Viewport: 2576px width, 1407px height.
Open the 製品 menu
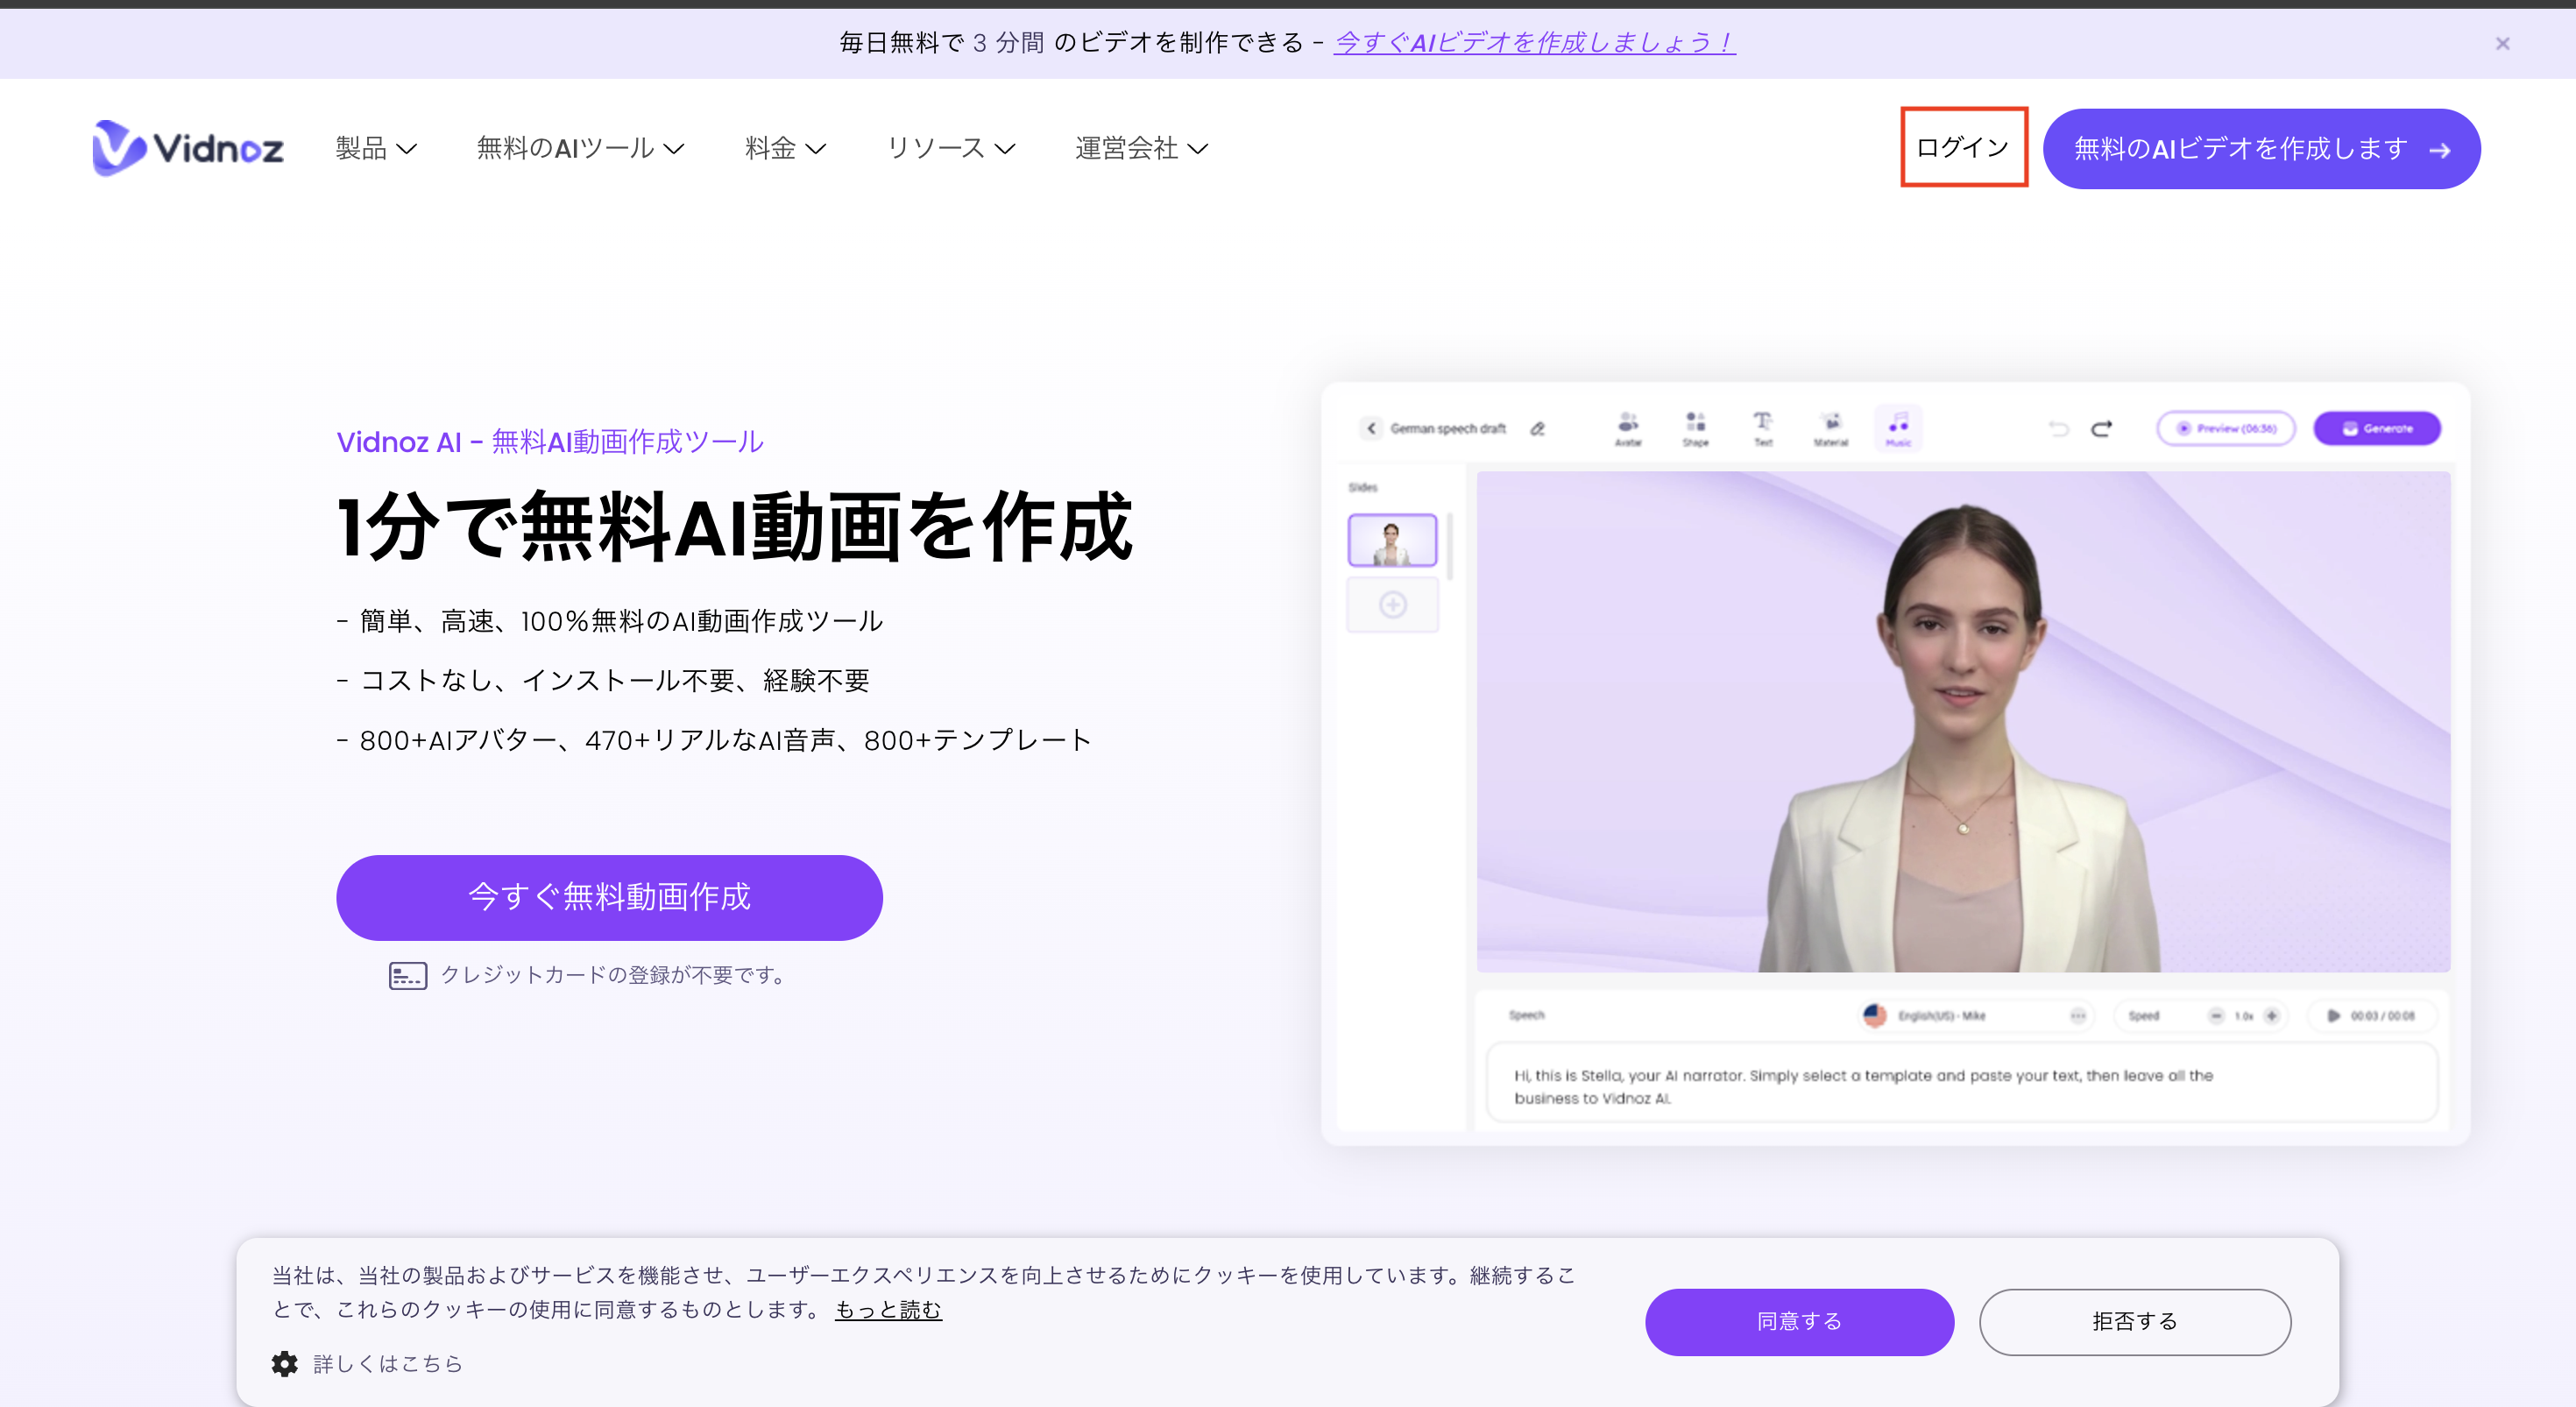pos(375,148)
